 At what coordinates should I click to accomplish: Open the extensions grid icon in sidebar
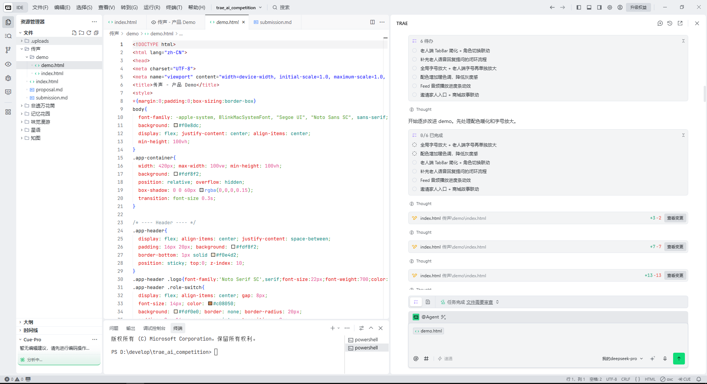click(x=8, y=112)
